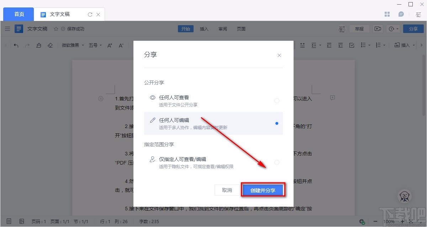Close the 分享 dialog with X
427x227 pixels.
click(279, 55)
